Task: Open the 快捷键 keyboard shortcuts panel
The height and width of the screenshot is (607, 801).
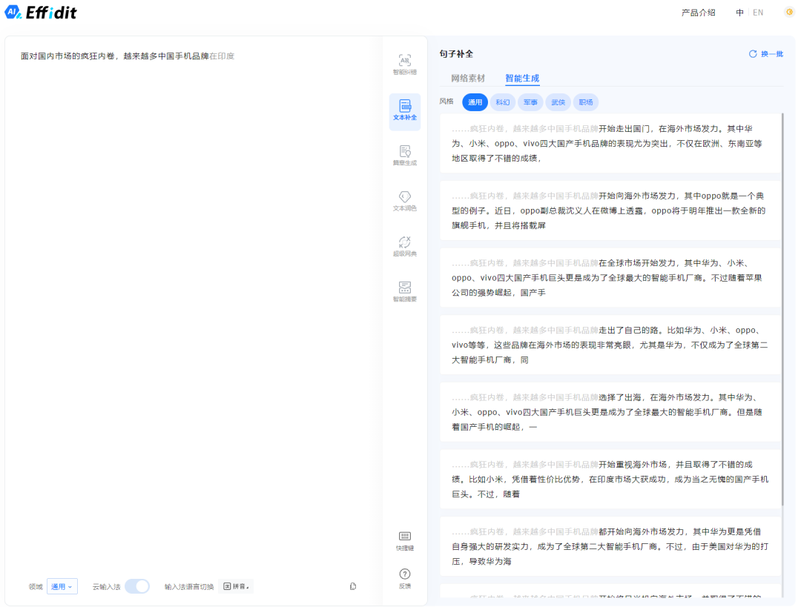Action: 404,540
